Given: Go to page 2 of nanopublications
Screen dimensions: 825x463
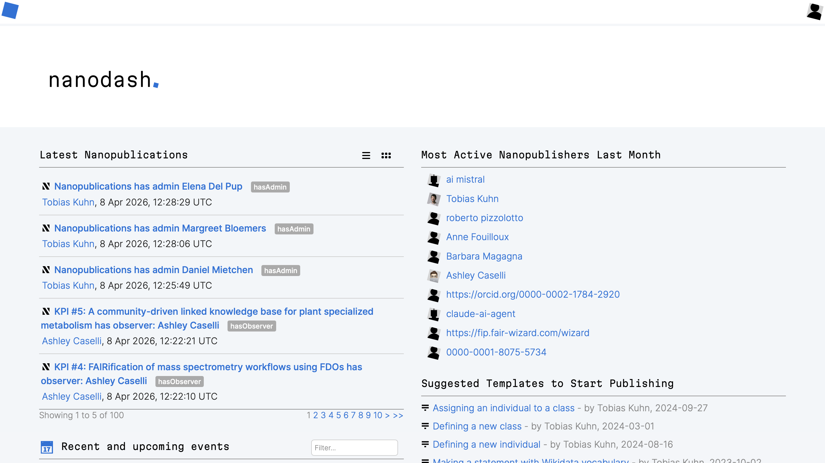Looking at the screenshot, I should point(316,415).
